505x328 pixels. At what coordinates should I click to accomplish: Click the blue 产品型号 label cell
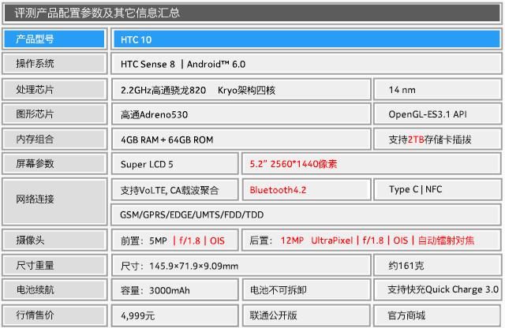click(54, 39)
